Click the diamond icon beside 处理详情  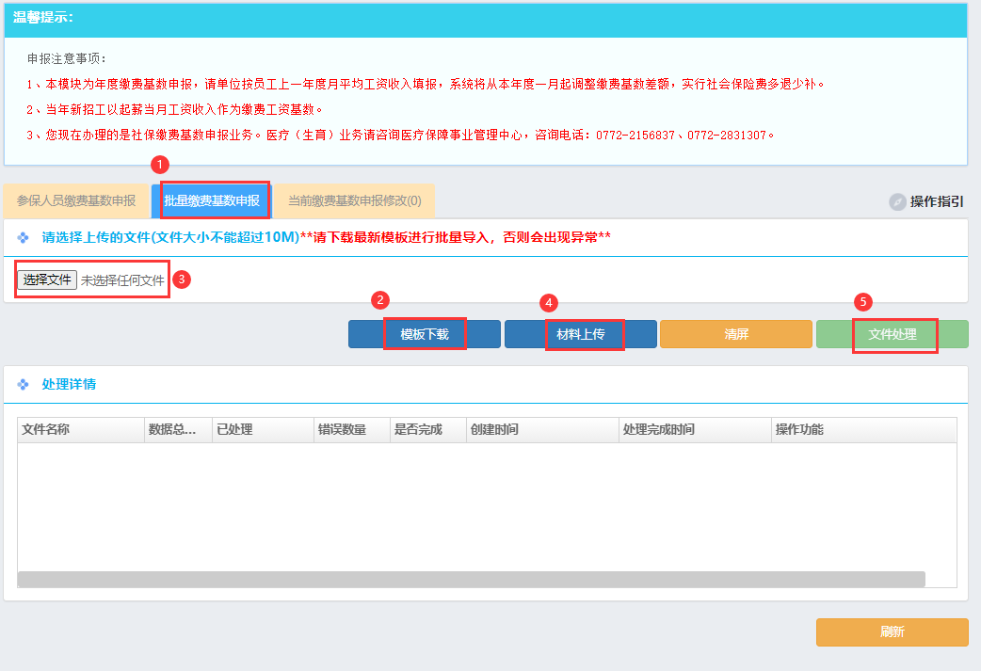coord(24,385)
